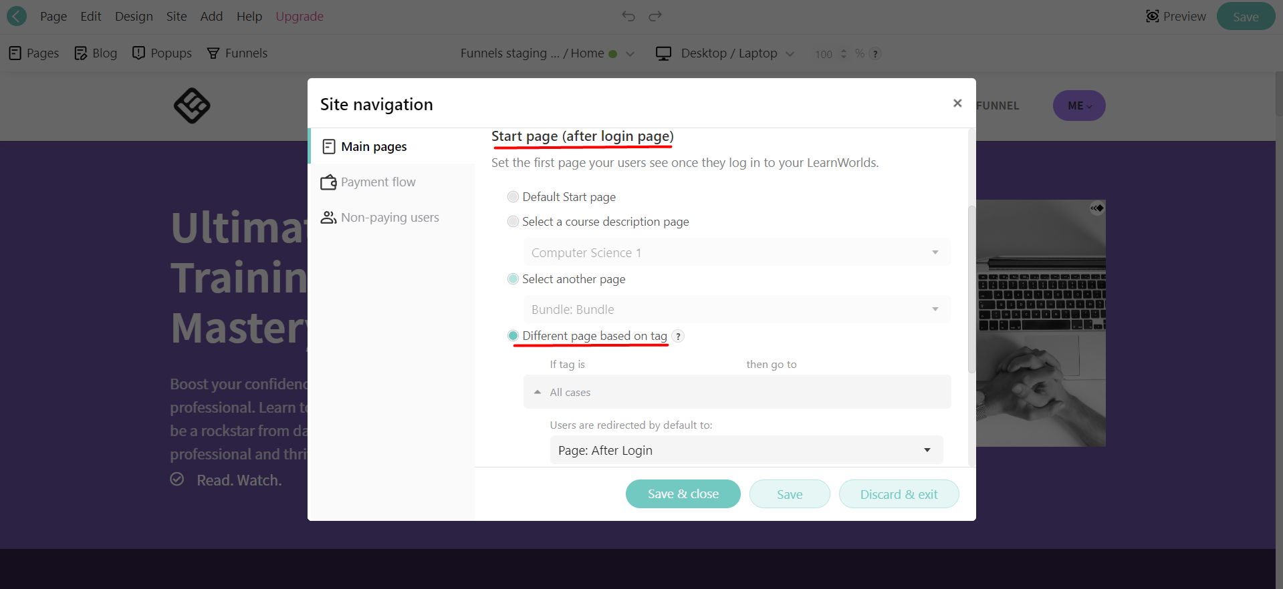Switch to Non-paying users tab
The height and width of the screenshot is (589, 1283).
pyautogui.click(x=392, y=217)
